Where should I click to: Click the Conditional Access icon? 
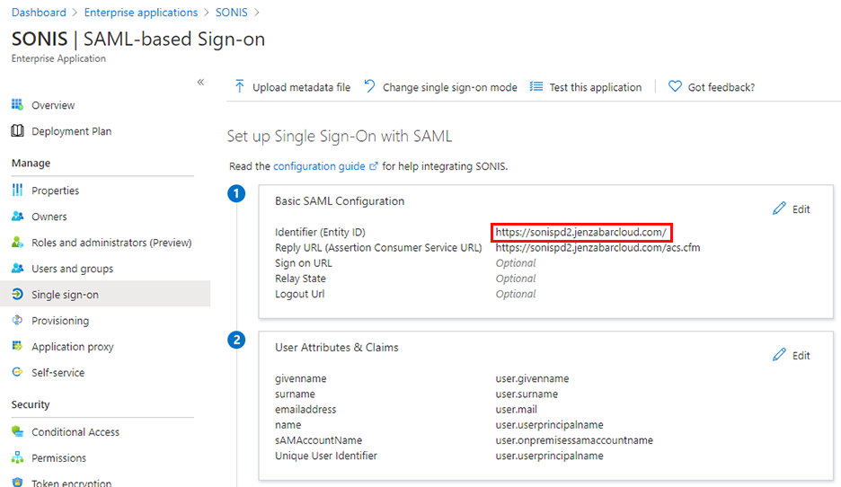17,432
